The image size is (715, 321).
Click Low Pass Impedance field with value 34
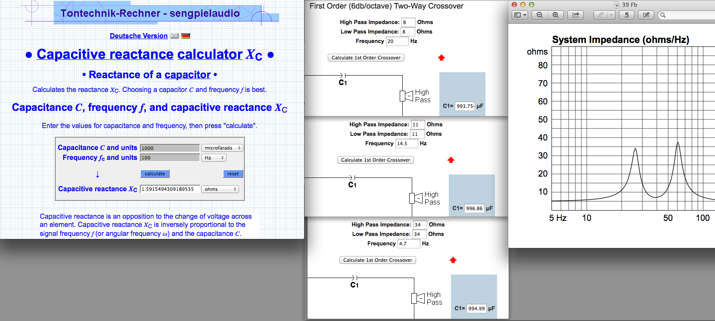[419, 234]
